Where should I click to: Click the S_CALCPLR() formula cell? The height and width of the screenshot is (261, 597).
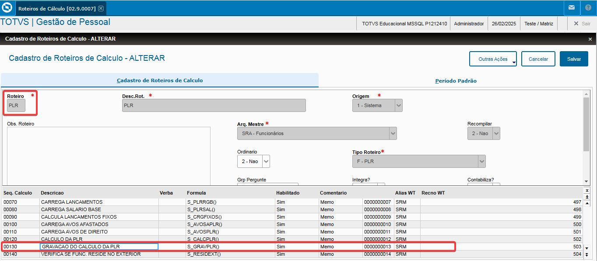pyautogui.click(x=230, y=239)
